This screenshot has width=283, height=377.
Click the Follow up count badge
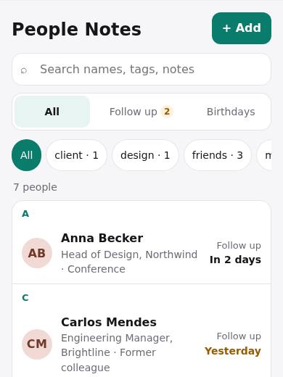tap(167, 112)
